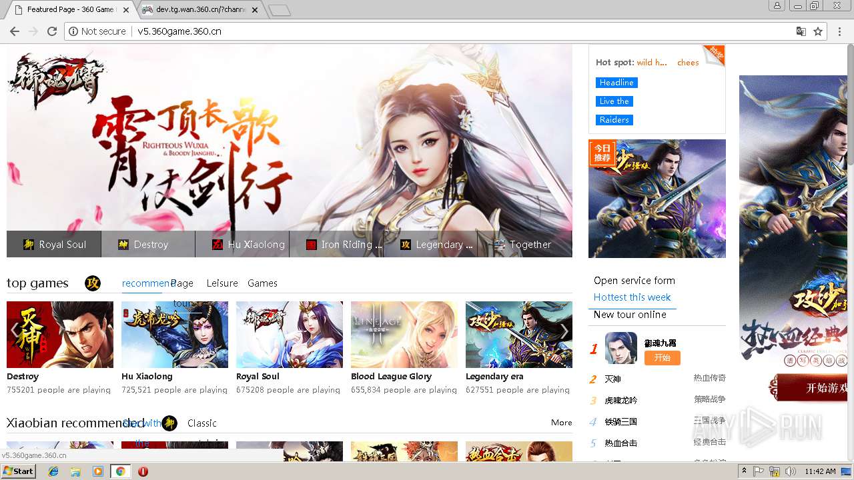Show previous games with left carousel arrow
854x480 pixels.
15,331
